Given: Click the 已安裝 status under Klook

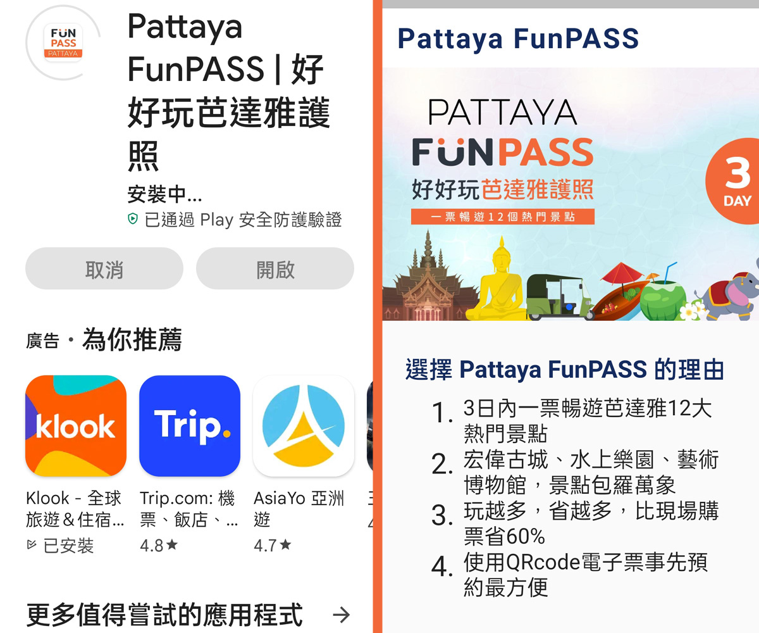Looking at the screenshot, I should pyautogui.click(x=61, y=545).
